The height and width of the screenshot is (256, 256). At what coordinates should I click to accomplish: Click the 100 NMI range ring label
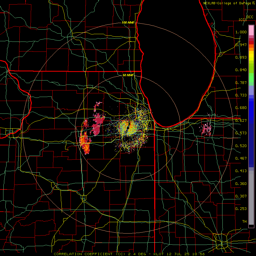128,22
